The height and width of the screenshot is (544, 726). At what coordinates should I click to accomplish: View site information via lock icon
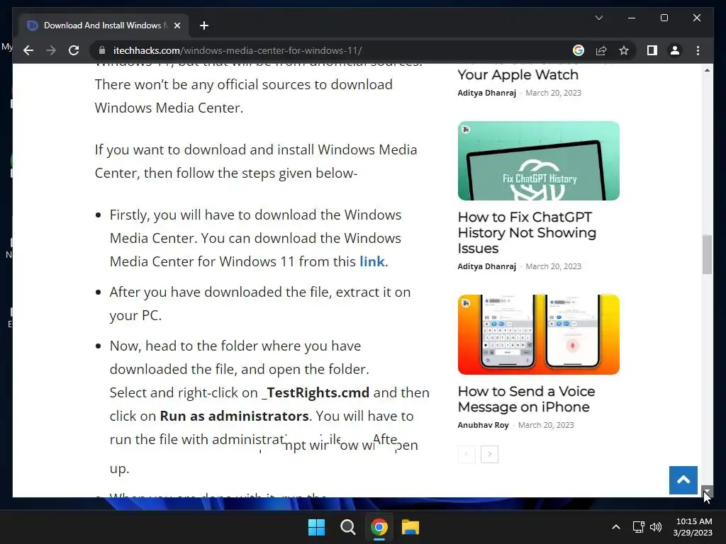click(x=102, y=50)
